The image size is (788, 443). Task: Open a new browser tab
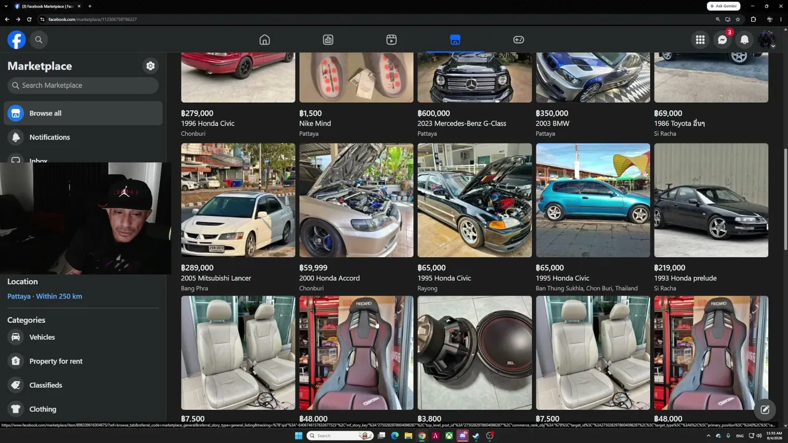point(90,6)
